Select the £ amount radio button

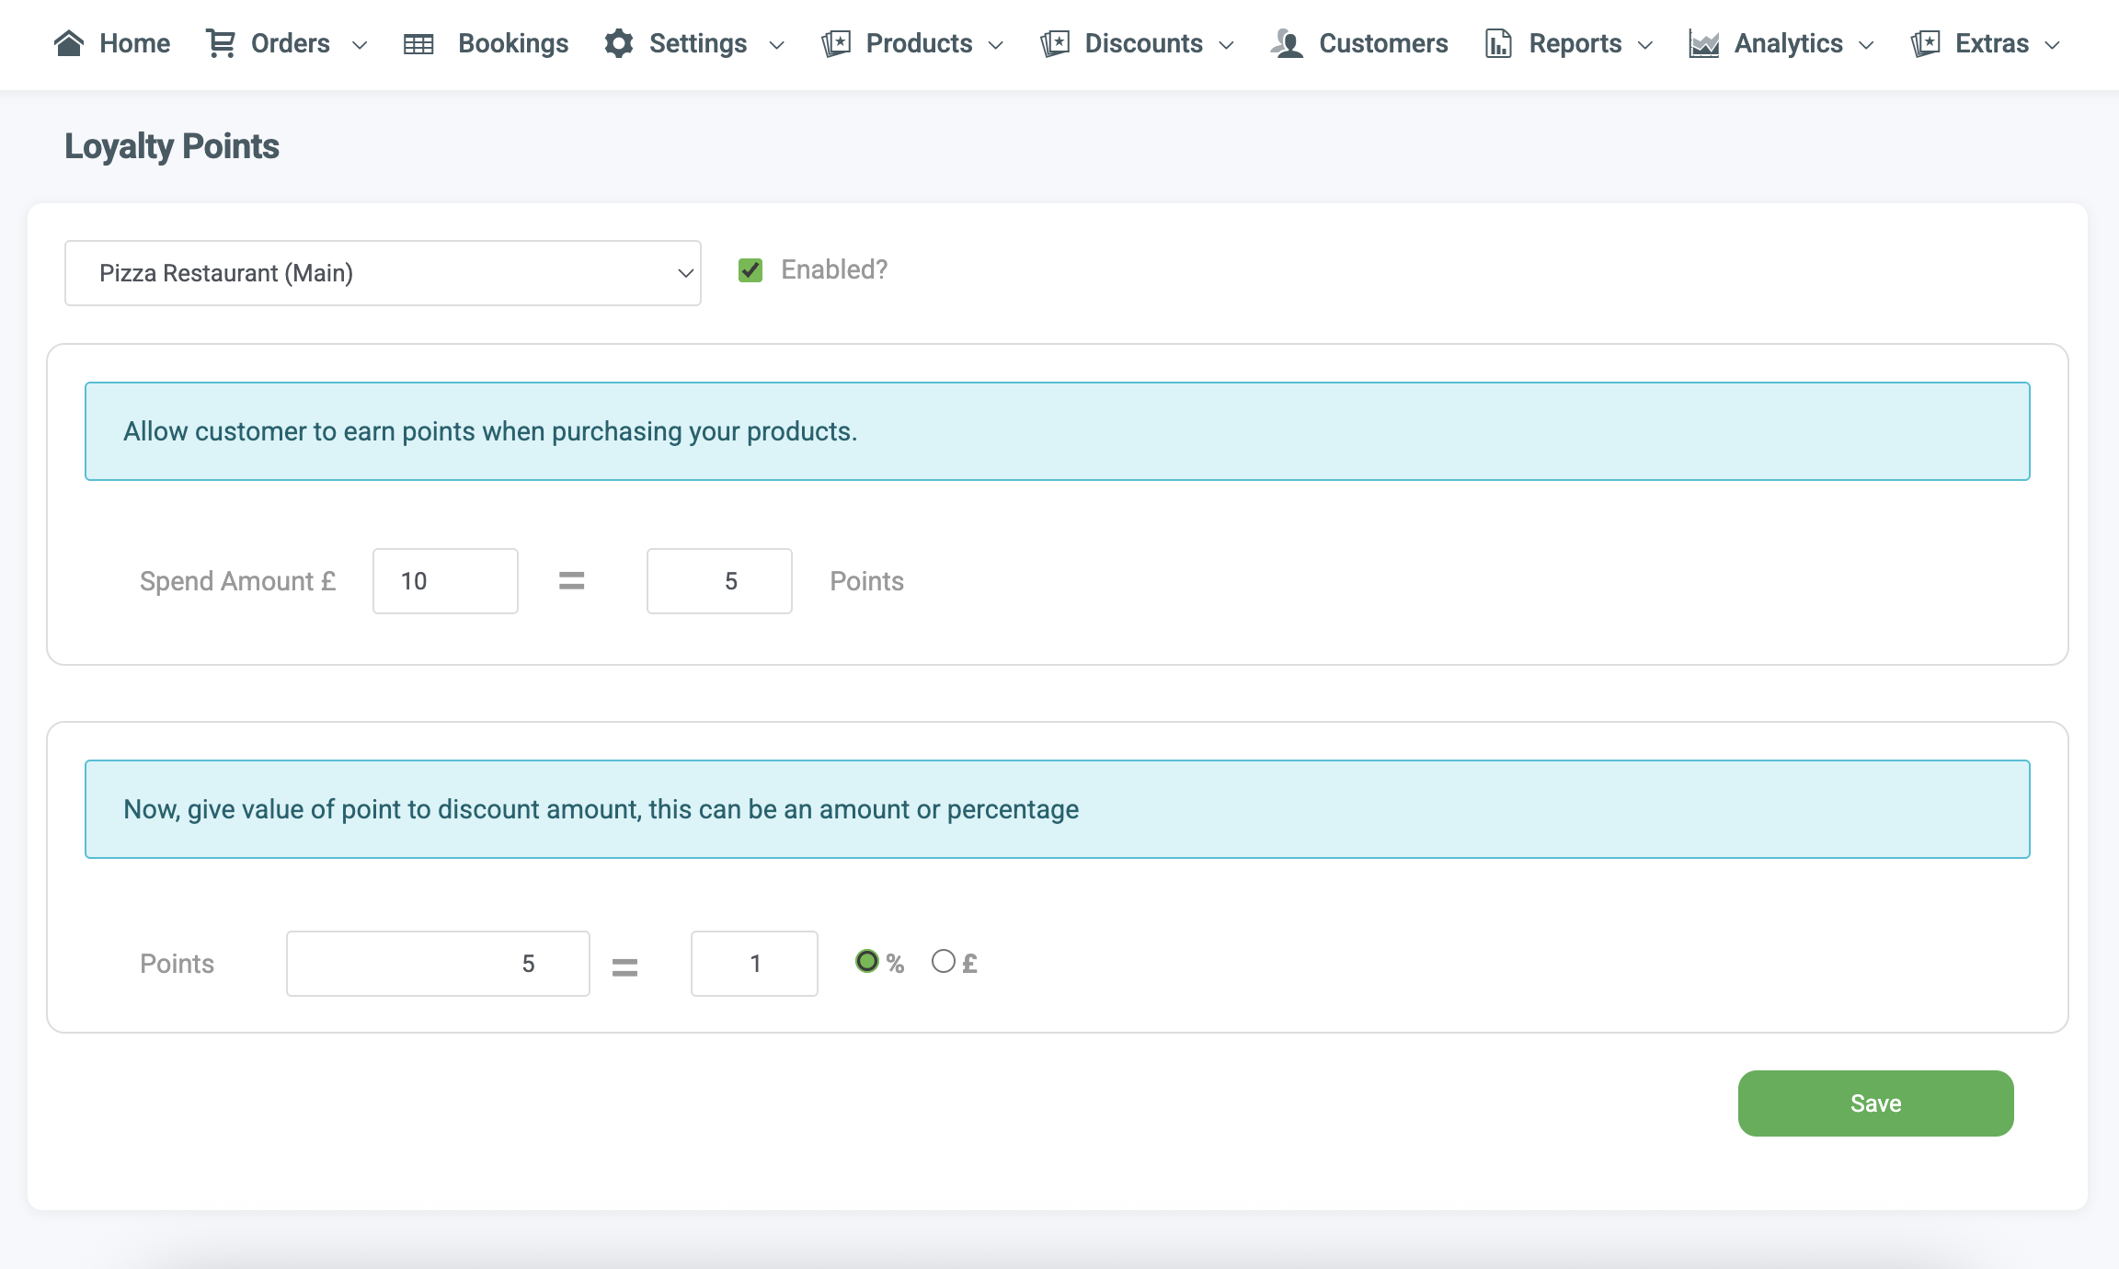tap(943, 962)
